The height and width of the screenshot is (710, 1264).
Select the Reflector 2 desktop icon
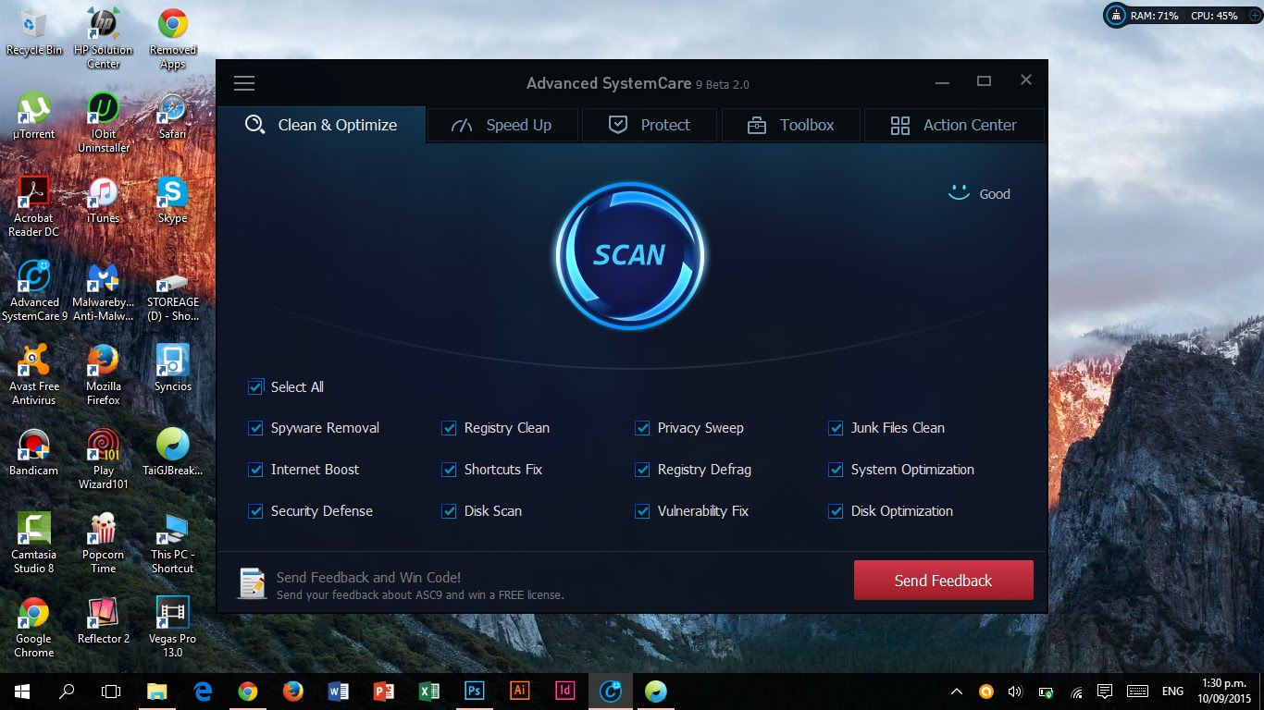[x=104, y=620]
